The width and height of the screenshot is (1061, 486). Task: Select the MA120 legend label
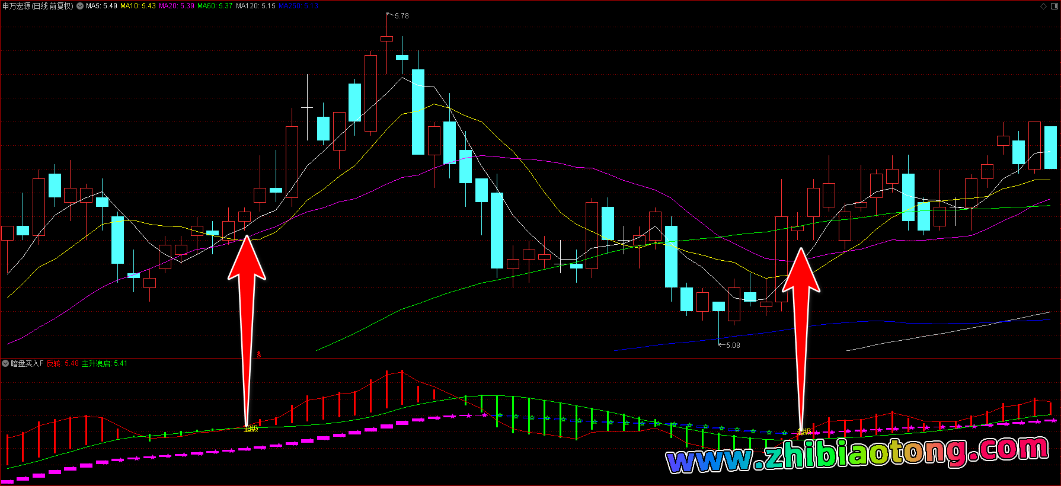255,6
